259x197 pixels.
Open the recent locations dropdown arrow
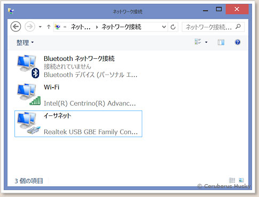click(40, 27)
